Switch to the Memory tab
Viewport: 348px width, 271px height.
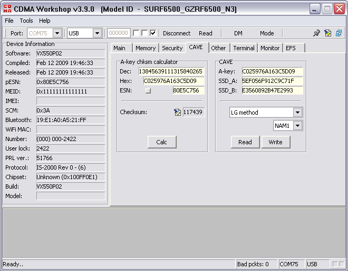click(x=146, y=48)
